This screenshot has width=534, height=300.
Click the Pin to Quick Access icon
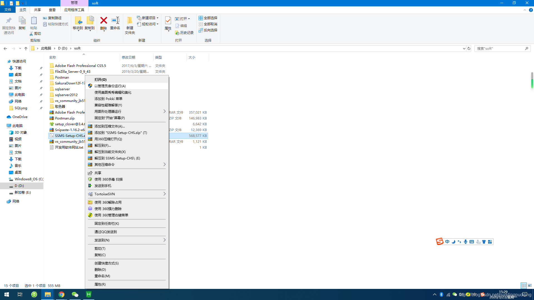tap(9, 21)
